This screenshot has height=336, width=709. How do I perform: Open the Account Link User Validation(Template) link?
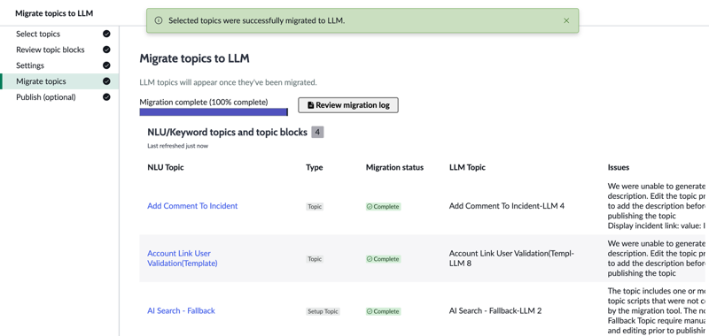tap(183, 258)
